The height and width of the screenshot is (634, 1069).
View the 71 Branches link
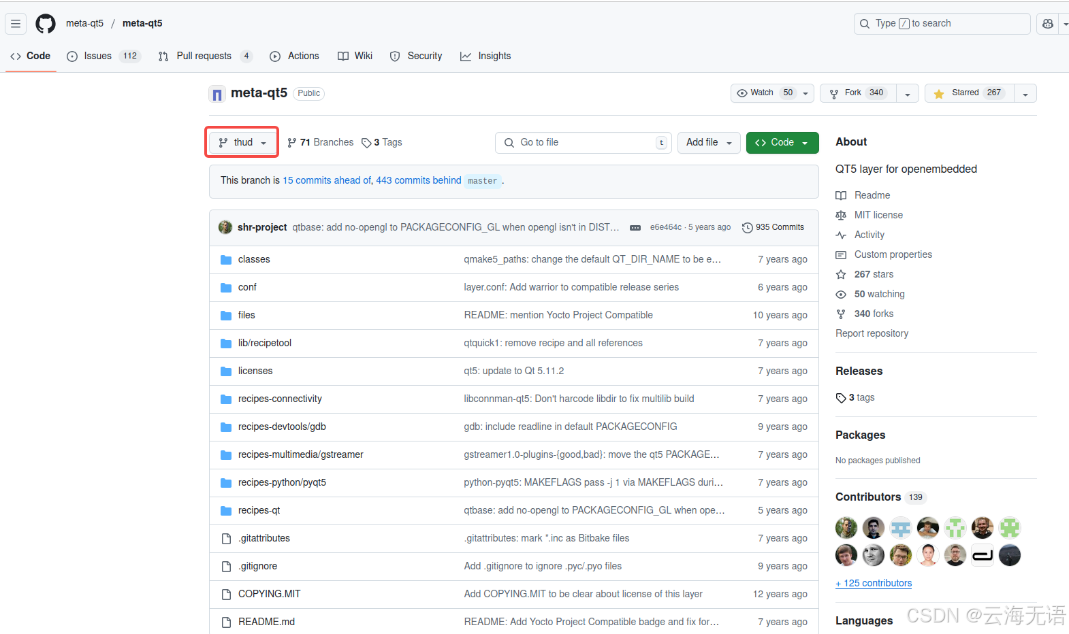click(320, 142)
